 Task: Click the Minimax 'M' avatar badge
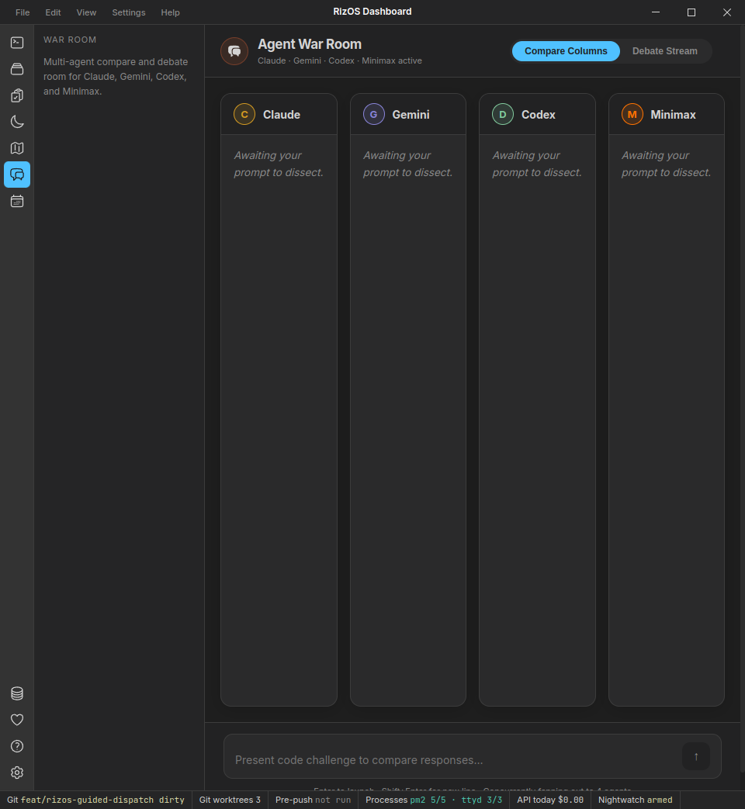[632, 114]
